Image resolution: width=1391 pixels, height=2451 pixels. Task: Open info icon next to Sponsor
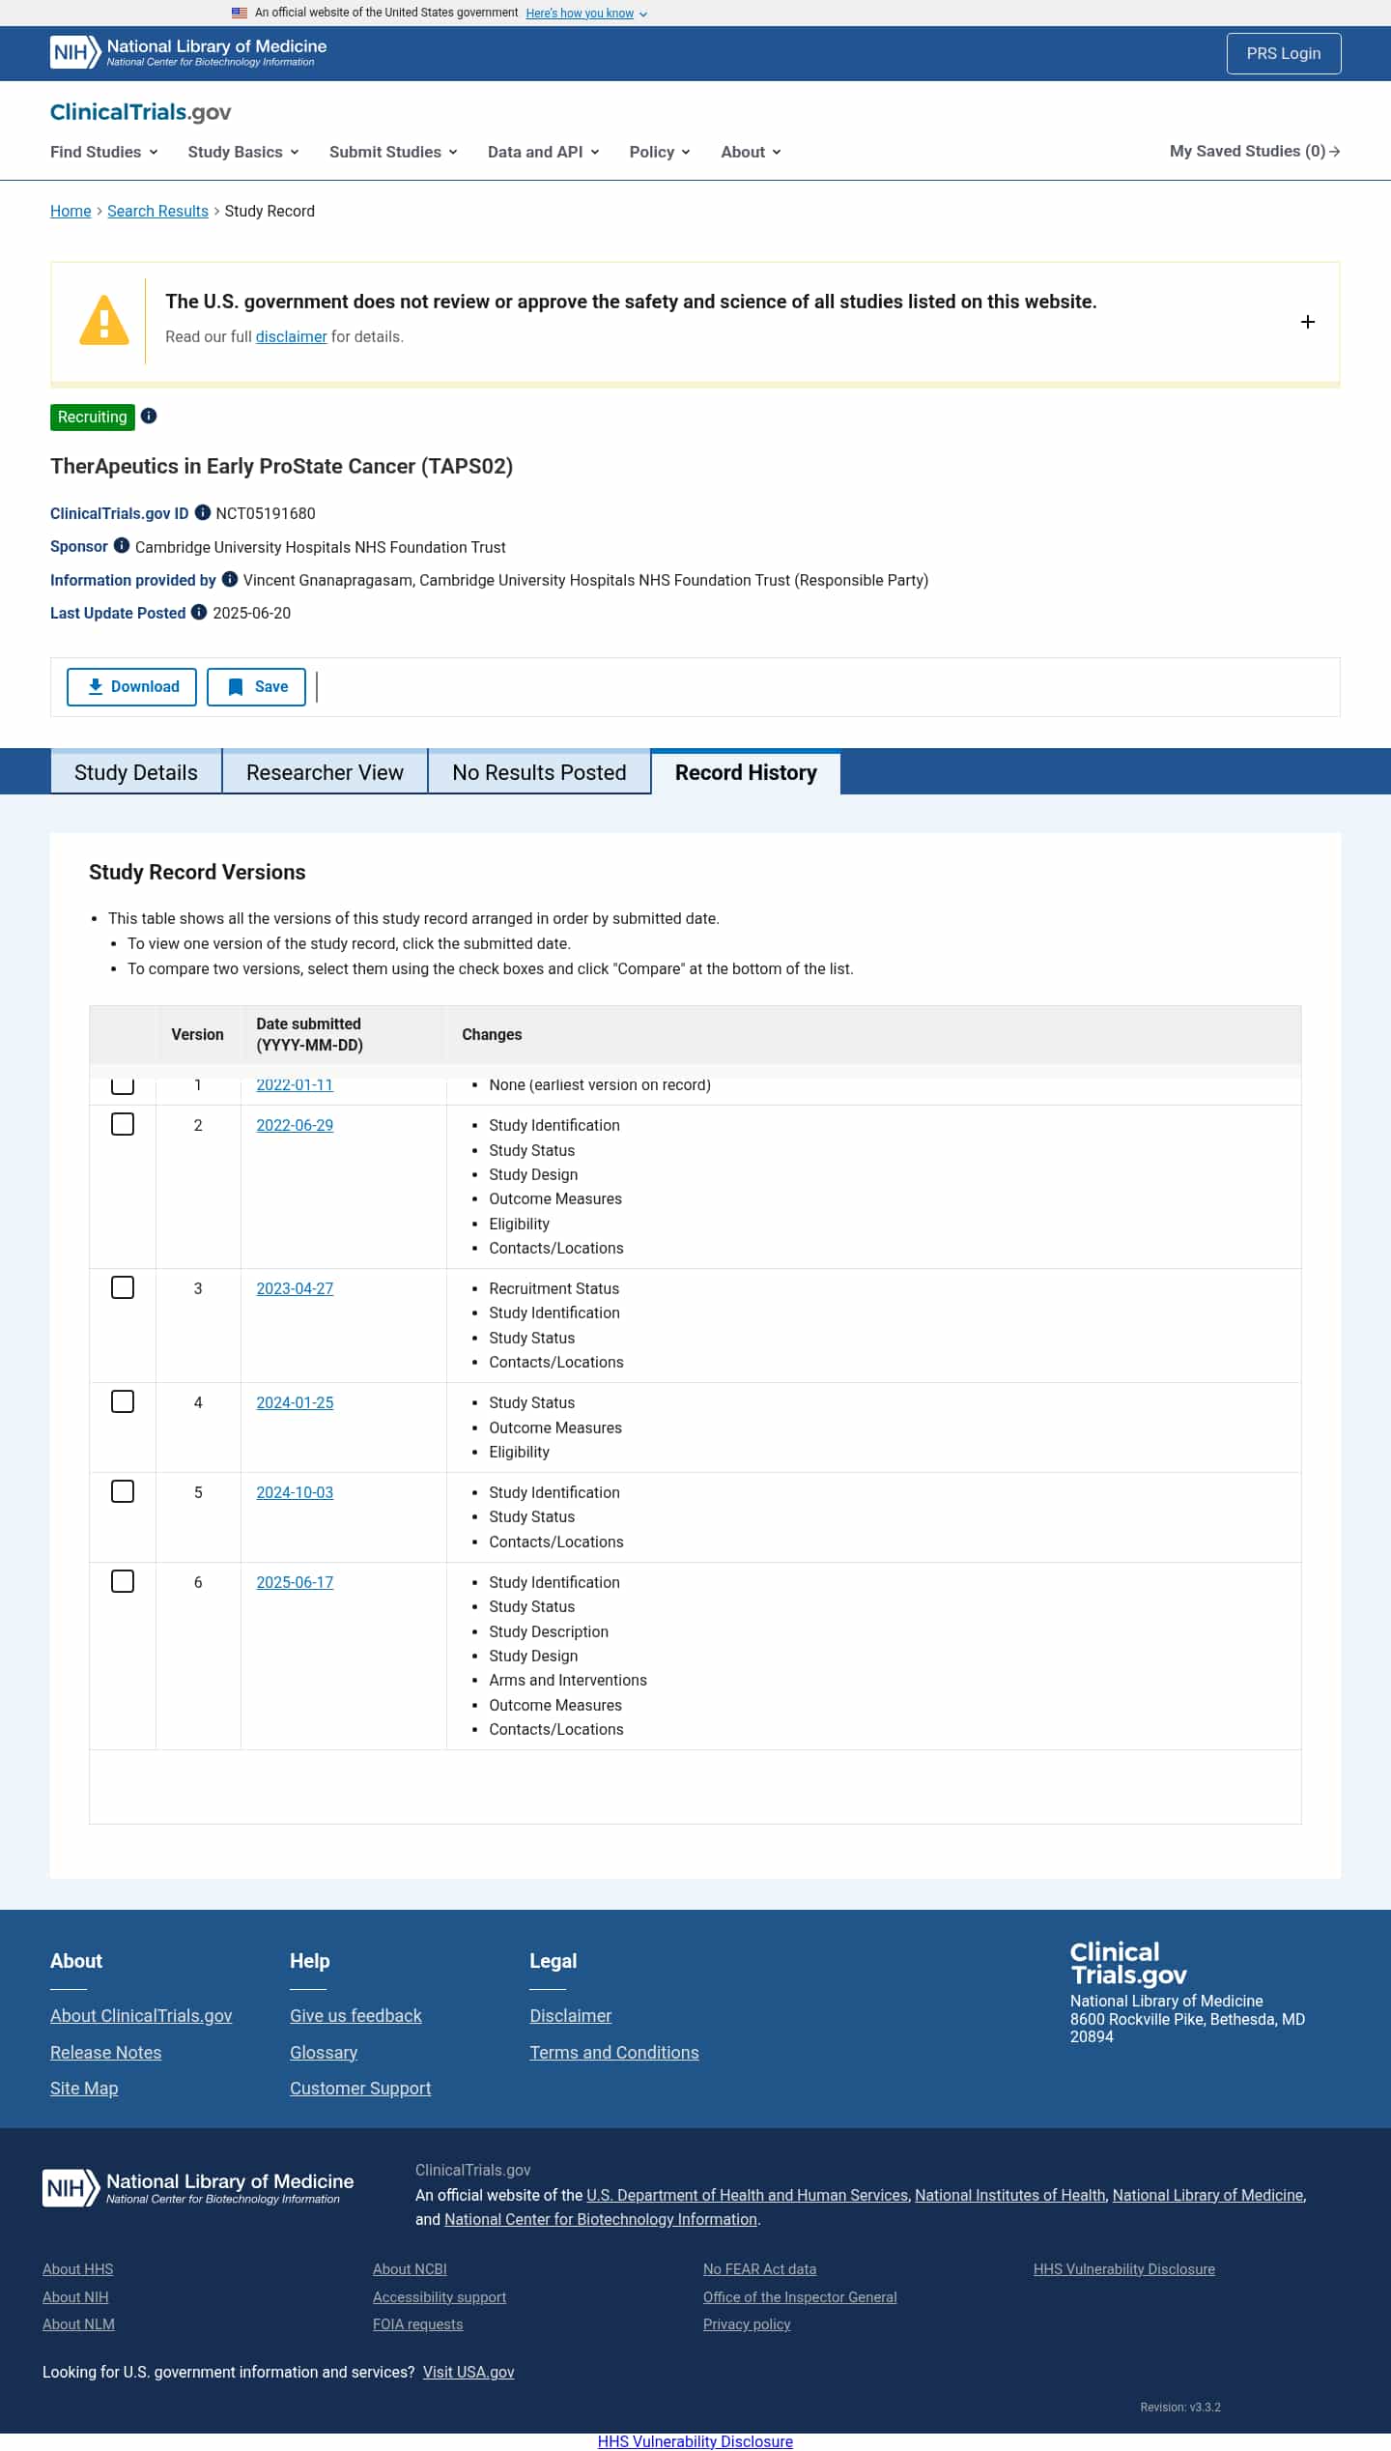point(122,545)
